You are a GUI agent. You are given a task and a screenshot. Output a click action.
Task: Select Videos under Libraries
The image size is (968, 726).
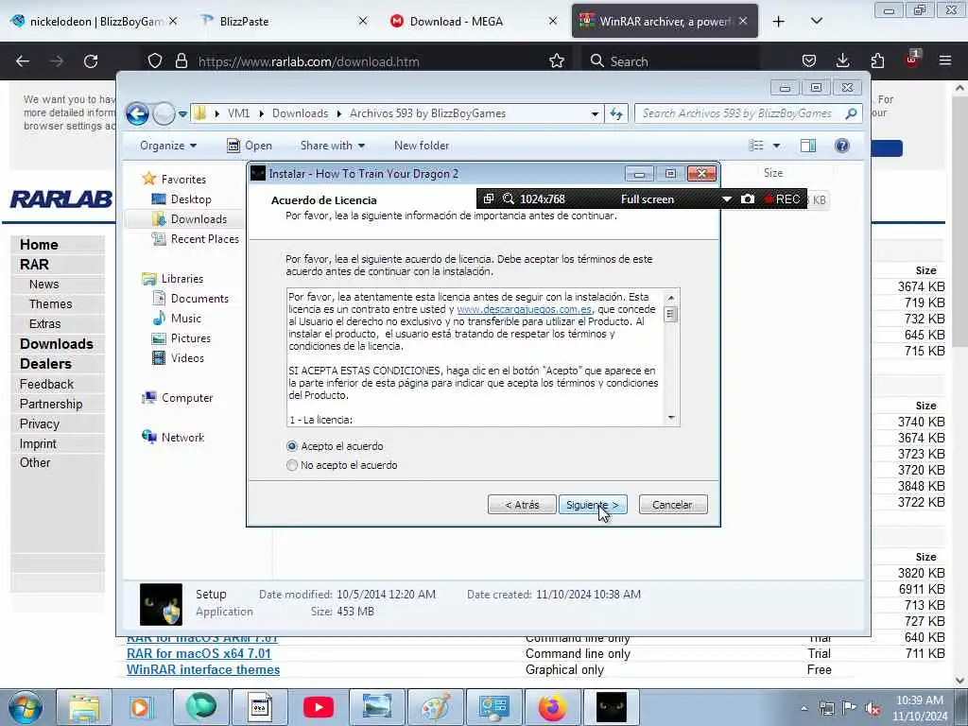click(187, 358)
